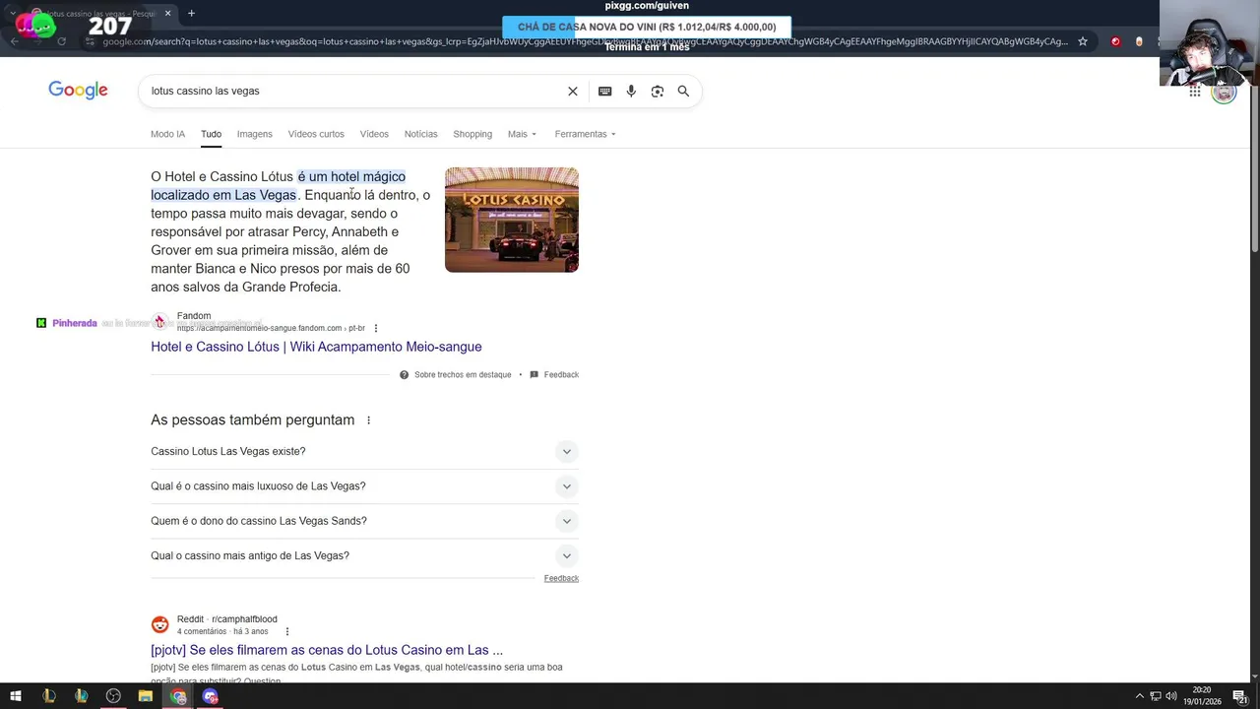Open the Windows Start menu
1260x709 pixels.
pyautogui.click(x=16, y=696)
